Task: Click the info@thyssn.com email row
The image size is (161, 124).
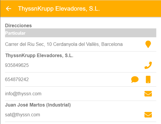Action: coord(81,94)
